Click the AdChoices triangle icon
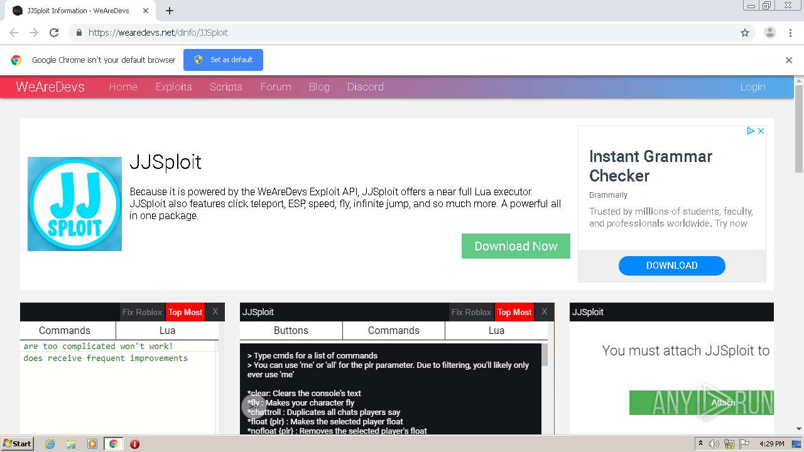 [x=750, y=131]
